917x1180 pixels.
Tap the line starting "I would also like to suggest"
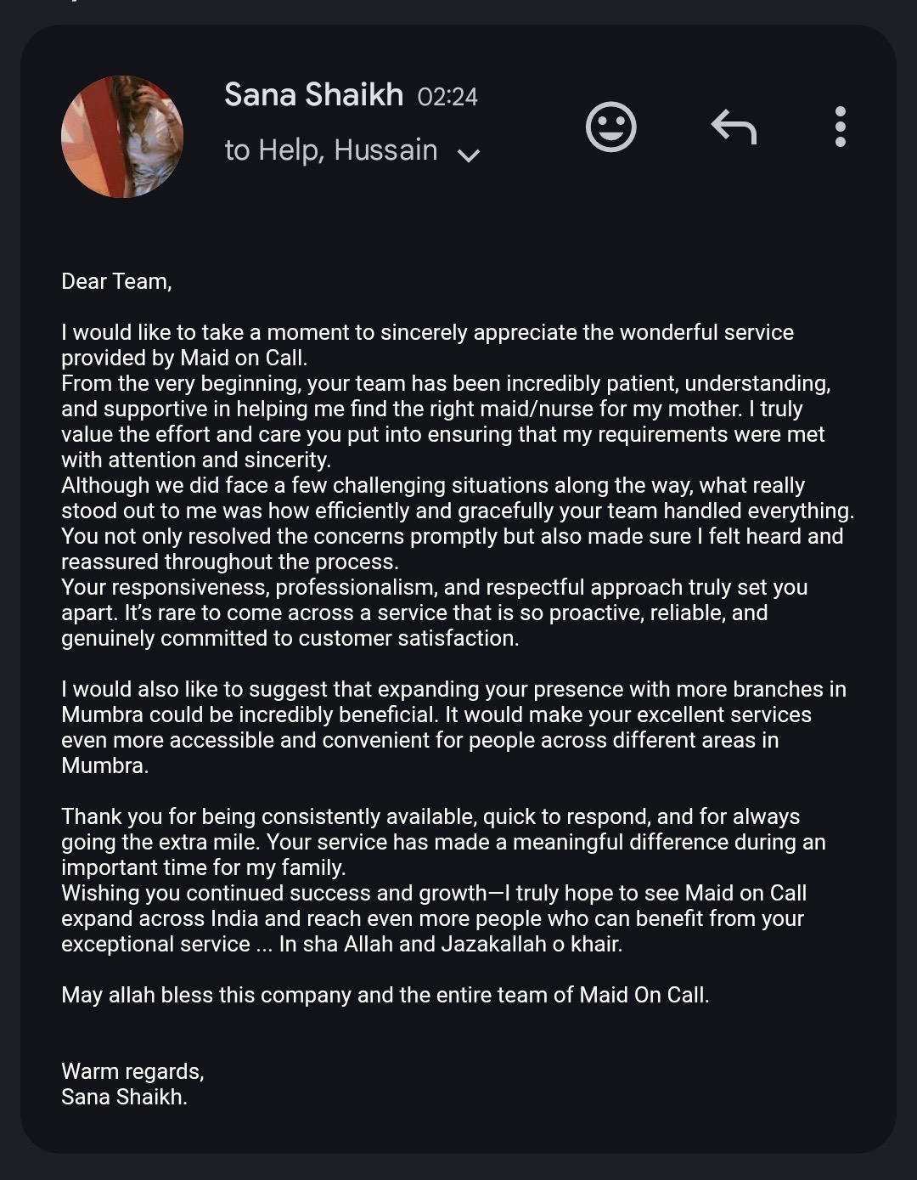click(x=453, y=689)
